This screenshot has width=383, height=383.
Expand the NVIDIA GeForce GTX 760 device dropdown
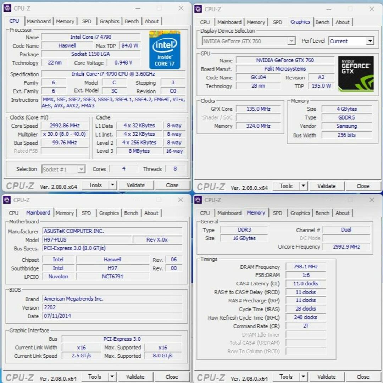pyautogui.click(x=292, y=41)
